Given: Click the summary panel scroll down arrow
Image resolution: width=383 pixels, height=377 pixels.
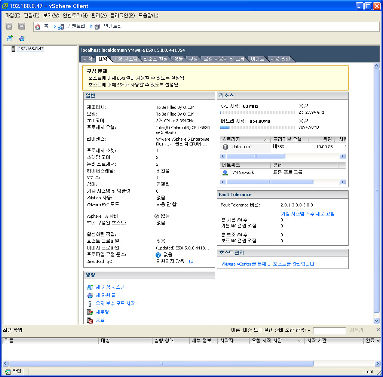Looking at the screenshot, I should click(376, 321).
